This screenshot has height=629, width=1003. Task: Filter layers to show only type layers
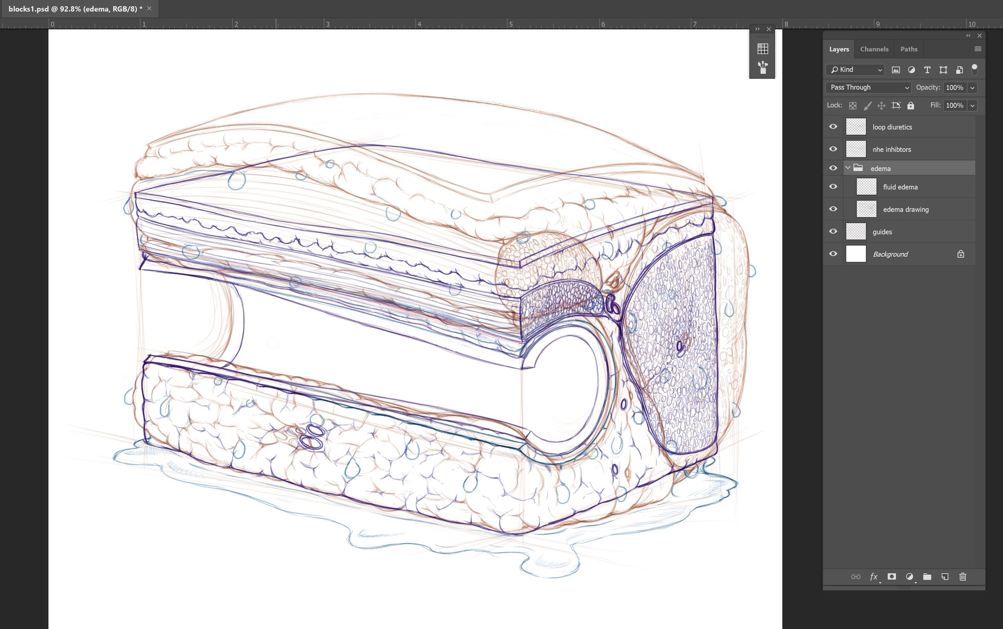927,69
